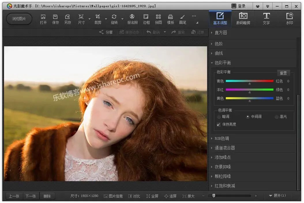The image size is (304, 203).
Task: Select the 画笔 (Brush) tool icon
Action: 182,19
